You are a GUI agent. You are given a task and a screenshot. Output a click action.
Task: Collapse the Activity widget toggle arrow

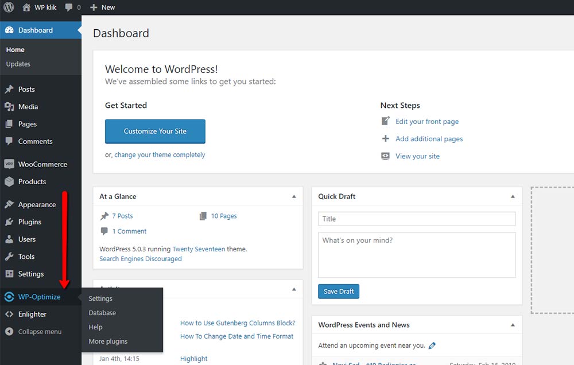point(294,289)
